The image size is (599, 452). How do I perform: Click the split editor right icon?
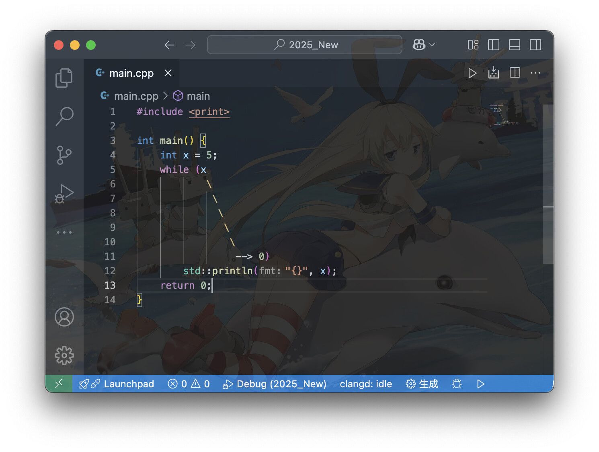pyautogui.click(x=515, y=73)
